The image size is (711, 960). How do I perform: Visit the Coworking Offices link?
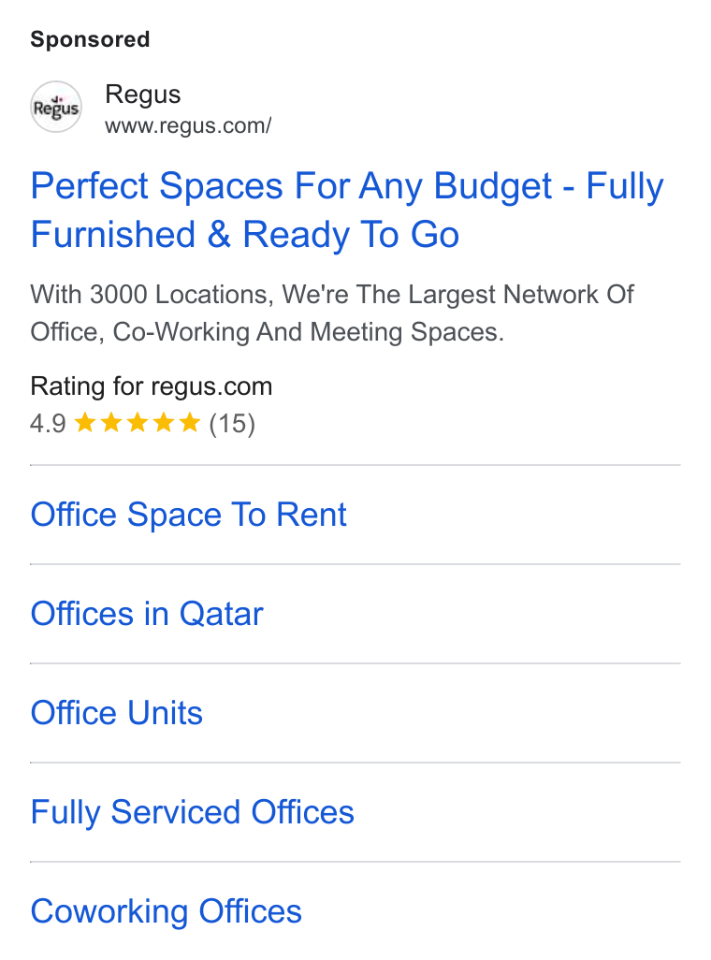click(x=167, y=911)
